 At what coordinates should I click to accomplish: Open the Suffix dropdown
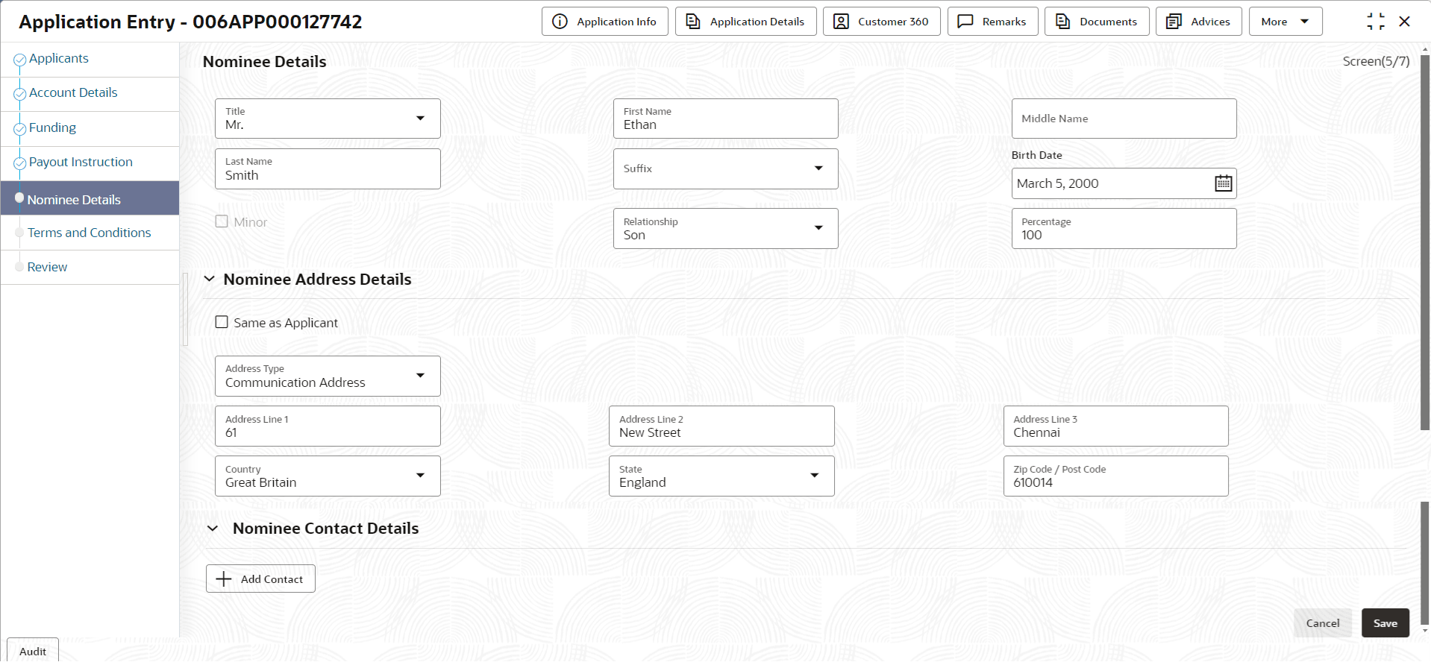click(x=725, y=168)
